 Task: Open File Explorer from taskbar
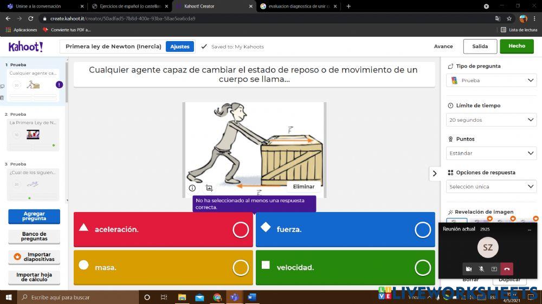[x=182, y=297]
